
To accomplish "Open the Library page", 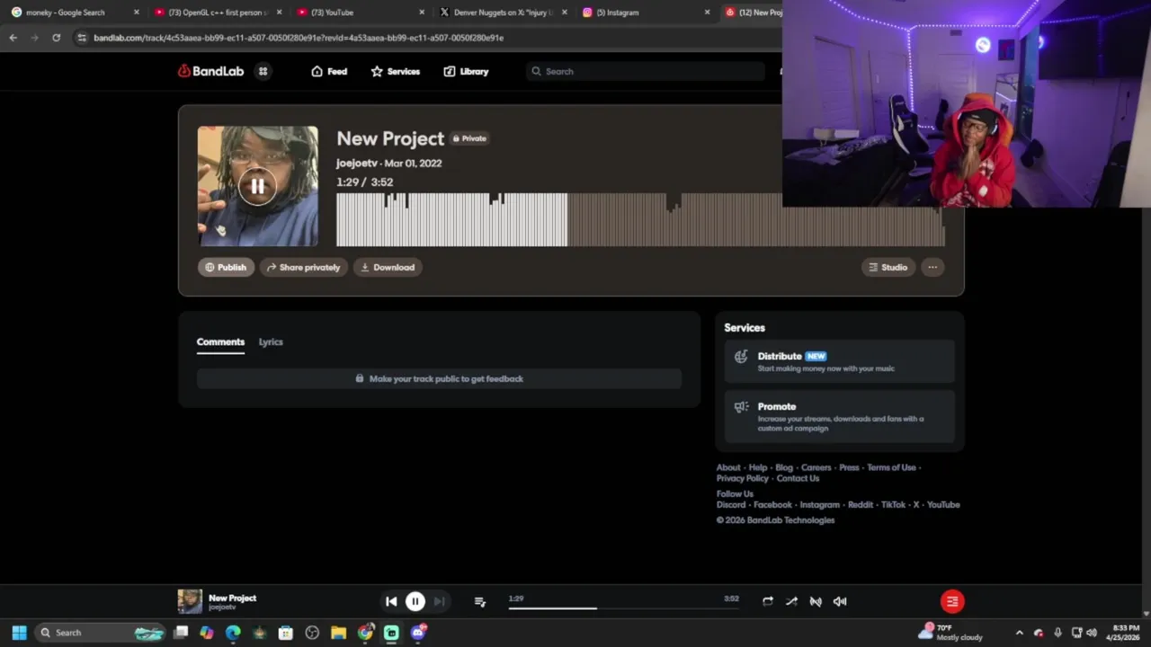I will tap(466, 71).
